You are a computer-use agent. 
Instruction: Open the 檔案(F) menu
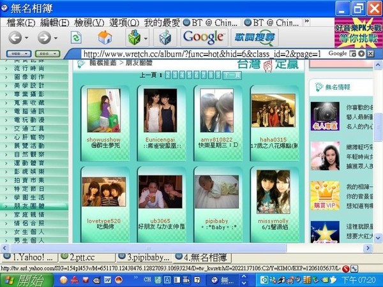(21, 23)
